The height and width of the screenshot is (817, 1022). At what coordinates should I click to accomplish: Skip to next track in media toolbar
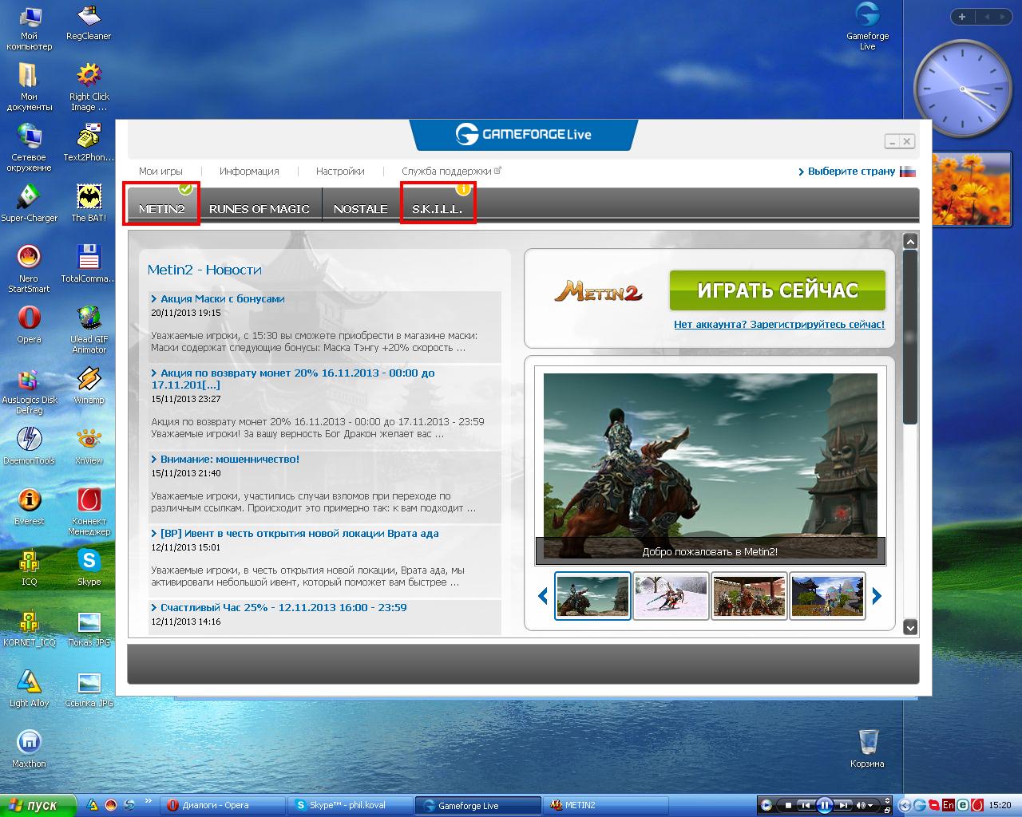click(843, 805)
